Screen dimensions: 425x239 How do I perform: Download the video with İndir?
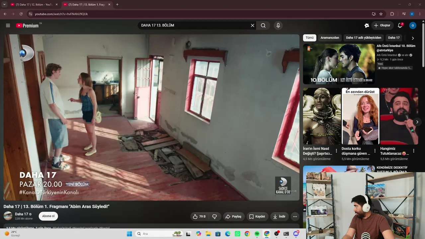pos(279,216)
